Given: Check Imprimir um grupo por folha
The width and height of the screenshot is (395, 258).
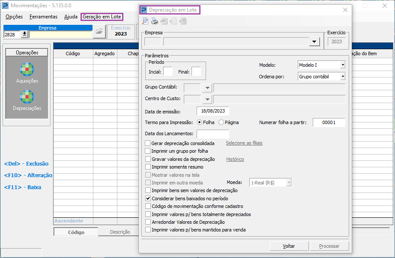Looking at the screenshot, I should click(x=148, y=151).
